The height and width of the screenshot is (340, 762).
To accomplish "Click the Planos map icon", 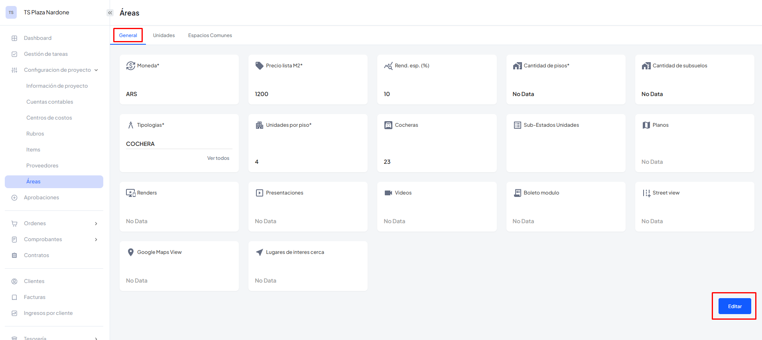I will 646,125.
